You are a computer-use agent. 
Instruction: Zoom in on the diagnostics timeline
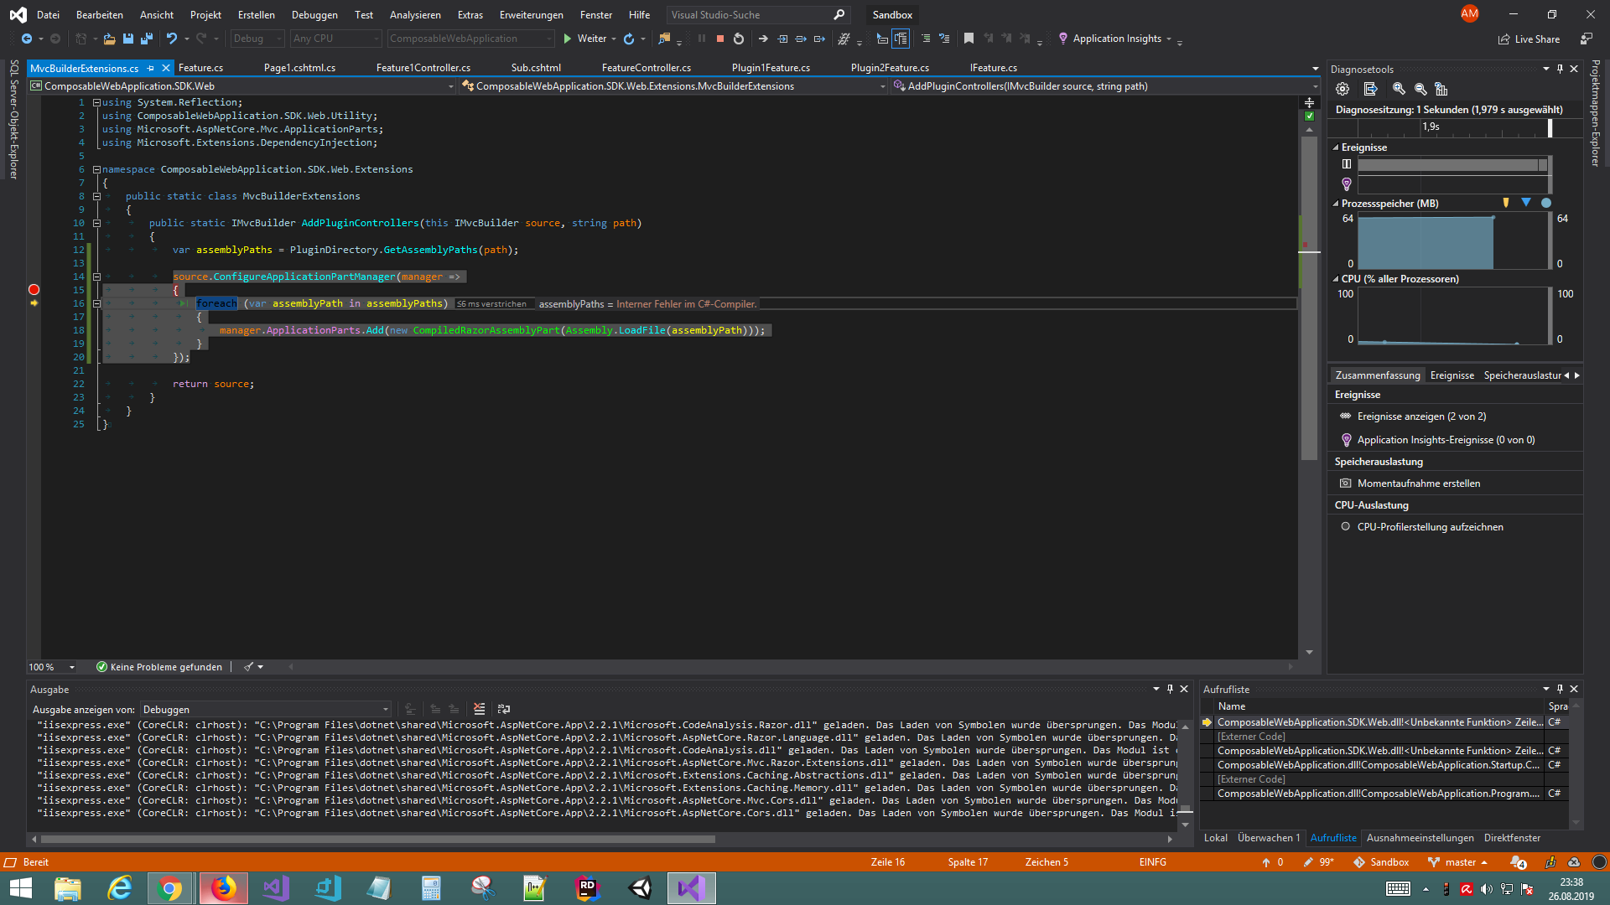tap(1399, 90)
